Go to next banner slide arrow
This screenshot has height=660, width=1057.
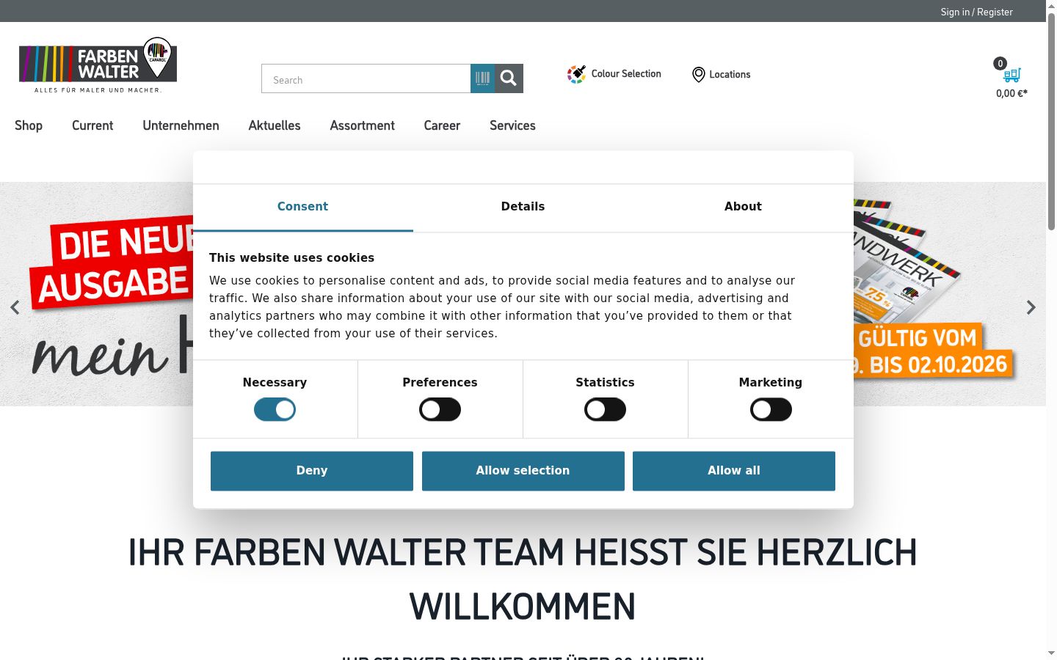(1031, 307)
